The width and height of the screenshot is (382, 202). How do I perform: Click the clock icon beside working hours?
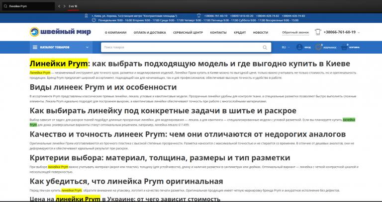point(94,20)
